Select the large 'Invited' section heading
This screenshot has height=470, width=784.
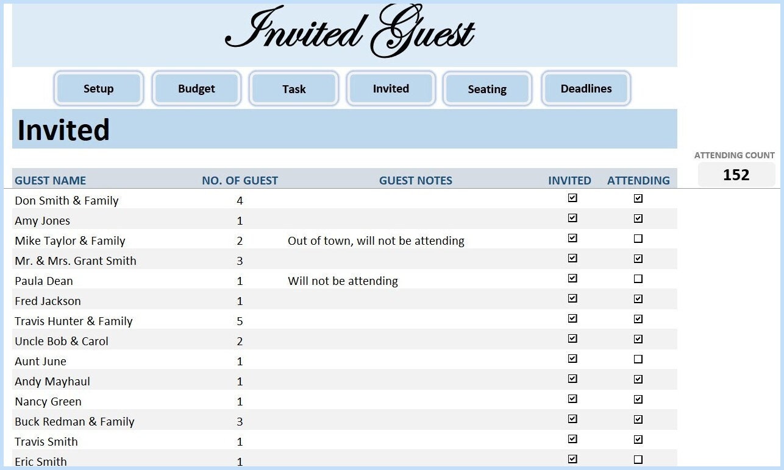pos(63,130)
